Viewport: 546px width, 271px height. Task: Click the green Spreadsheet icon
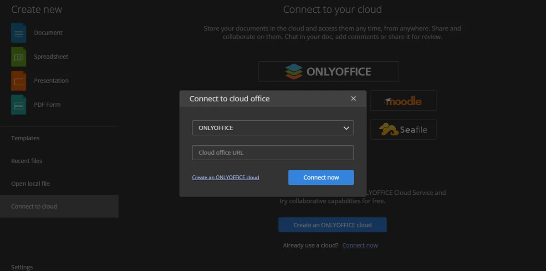(19, 57)
